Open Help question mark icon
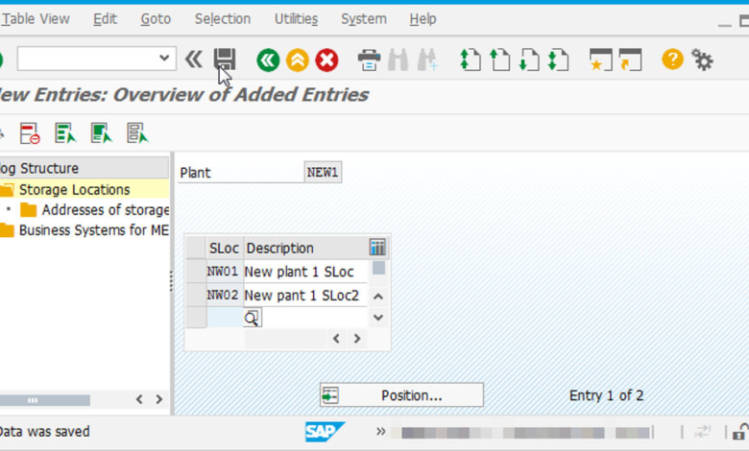Viewport: 749px width, 451px height. point(672,59)
